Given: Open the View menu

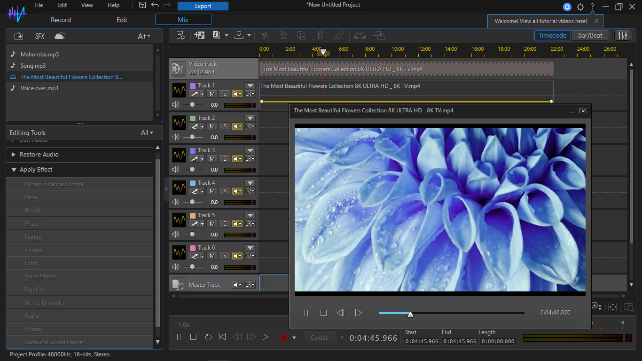Looking at the screenshot, I should 87,5.
